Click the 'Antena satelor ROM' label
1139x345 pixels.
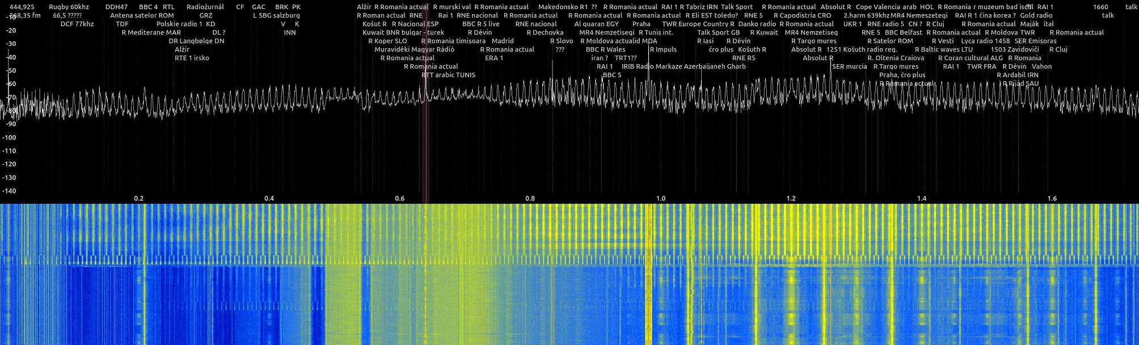(142, 15)
